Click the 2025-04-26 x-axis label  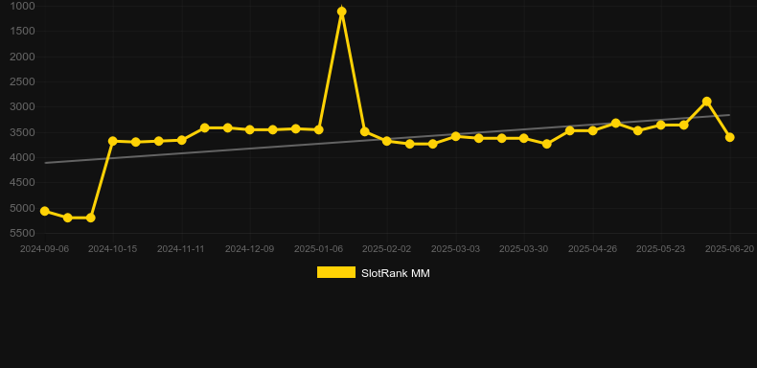pos(592,249)
